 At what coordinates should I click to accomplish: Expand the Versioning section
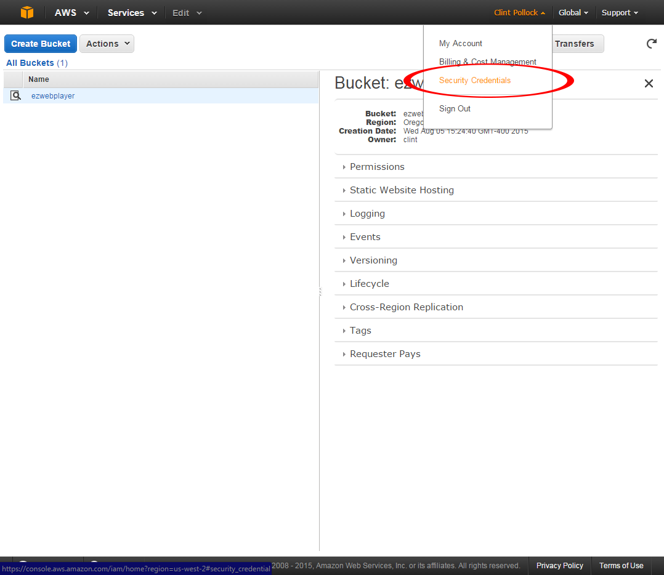(373, 260)
